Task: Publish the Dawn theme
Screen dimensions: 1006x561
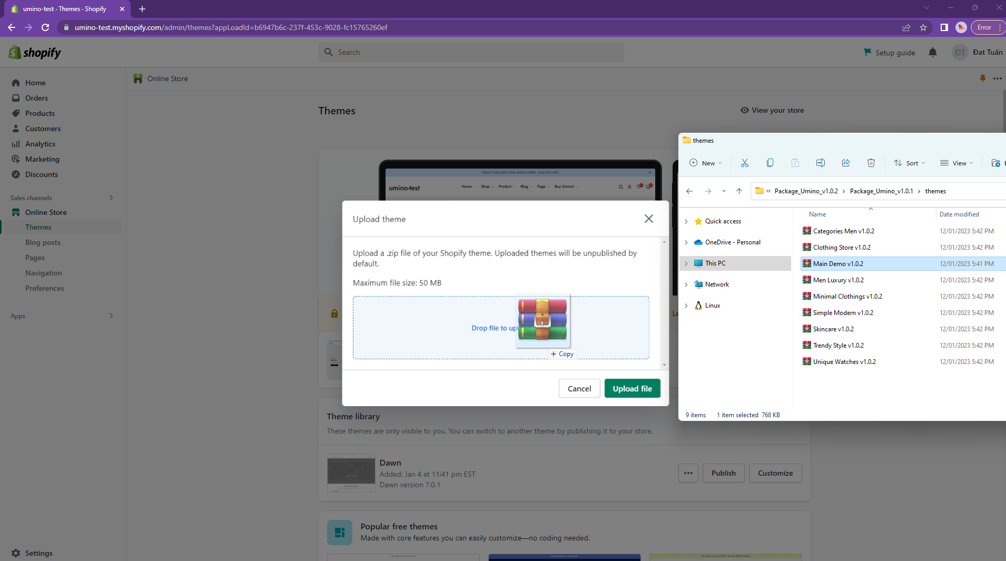Action: [x=723, y=473]
